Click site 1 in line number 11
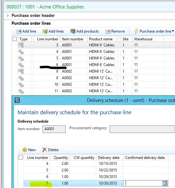 click(123, 91)
